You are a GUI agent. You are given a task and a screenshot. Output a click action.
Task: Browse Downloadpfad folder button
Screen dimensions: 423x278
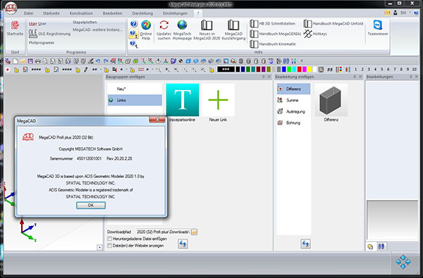[195, 232]
